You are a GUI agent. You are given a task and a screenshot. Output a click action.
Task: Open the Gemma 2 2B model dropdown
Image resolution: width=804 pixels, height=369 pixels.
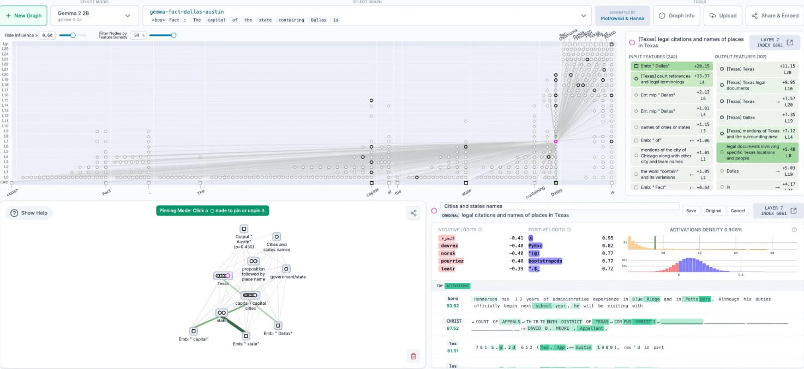(x=94, y=16)
